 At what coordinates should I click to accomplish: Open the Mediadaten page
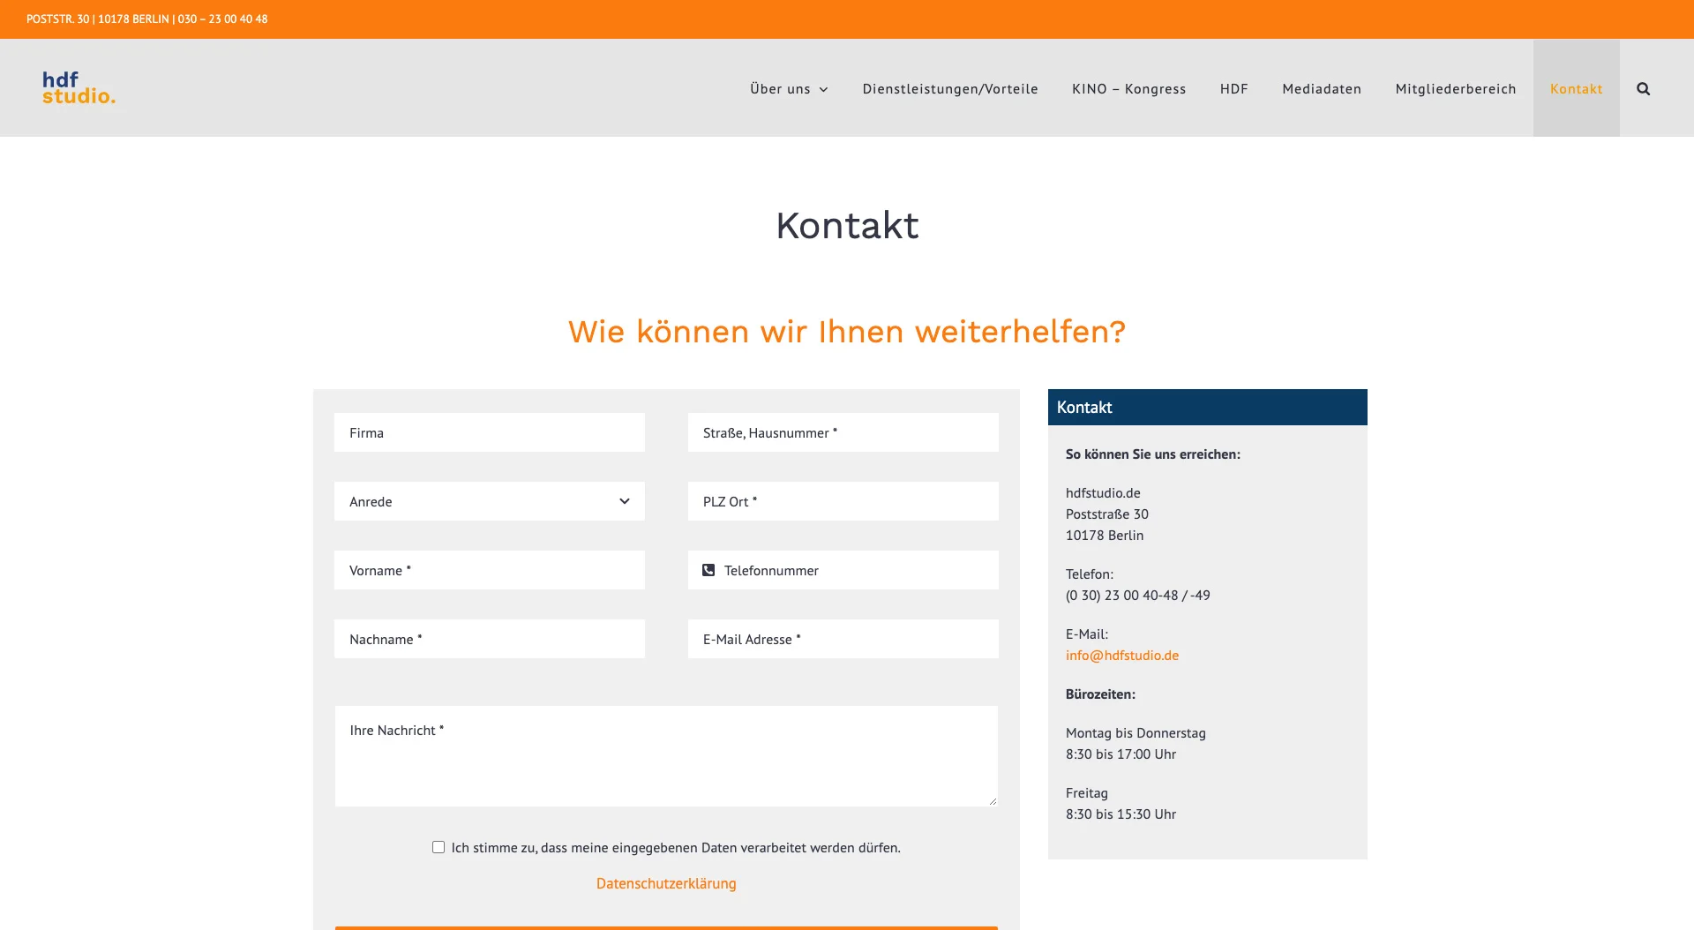[1321, 88]
